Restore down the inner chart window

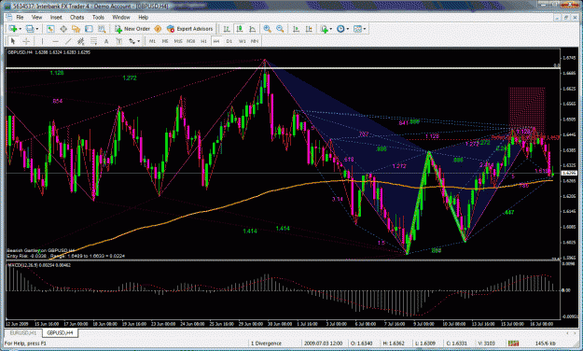click(x=565, y=17)
